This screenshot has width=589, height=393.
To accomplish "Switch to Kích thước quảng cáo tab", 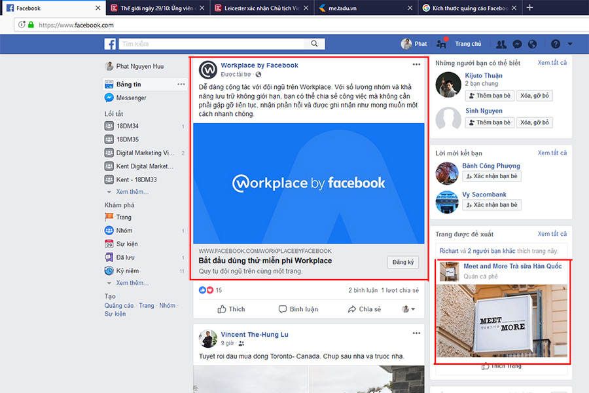I will click(470, 8).
